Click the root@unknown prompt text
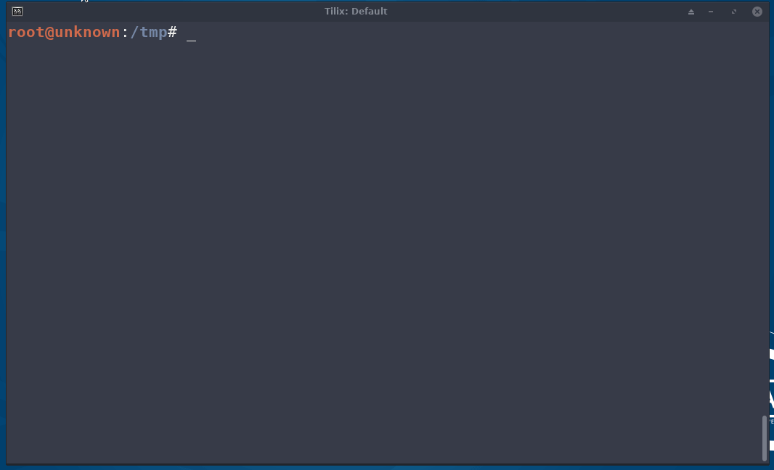The image size is (774, 470). [64, 32]
